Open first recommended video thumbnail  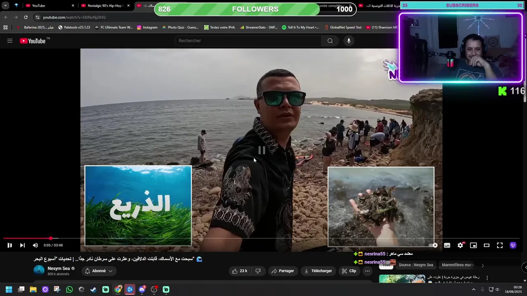[402, 279]
